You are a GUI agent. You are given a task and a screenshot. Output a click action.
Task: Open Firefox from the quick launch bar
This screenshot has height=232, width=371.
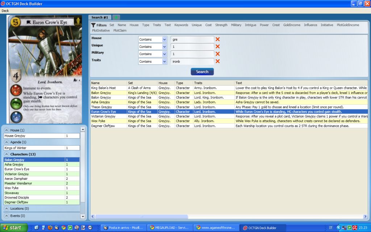[x=50, y=228]
